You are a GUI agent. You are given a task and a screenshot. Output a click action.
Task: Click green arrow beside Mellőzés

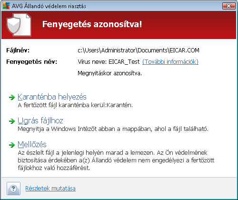coord(12,145)
